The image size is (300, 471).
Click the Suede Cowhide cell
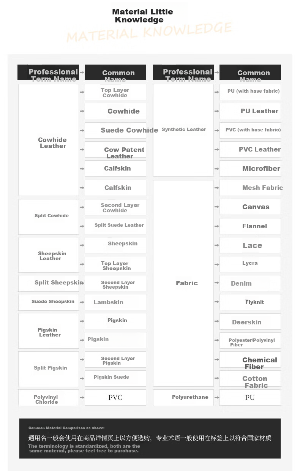click(115, 130)
